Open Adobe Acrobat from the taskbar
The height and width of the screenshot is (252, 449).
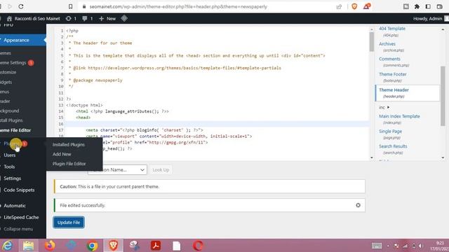[156, 246]
